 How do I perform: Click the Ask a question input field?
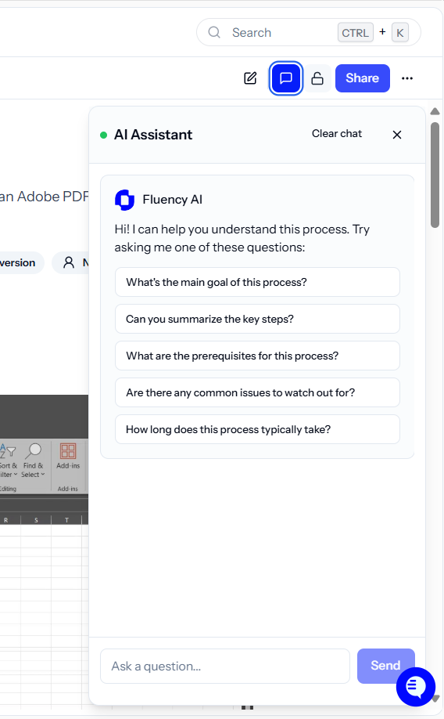pos(225,667)
